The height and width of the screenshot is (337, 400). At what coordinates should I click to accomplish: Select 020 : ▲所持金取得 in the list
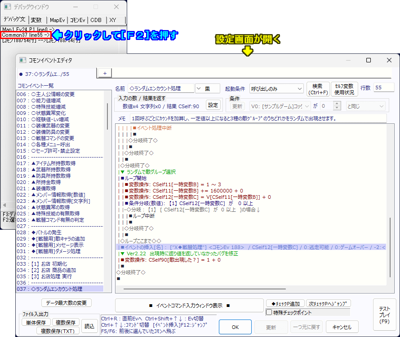pos(60,182)
